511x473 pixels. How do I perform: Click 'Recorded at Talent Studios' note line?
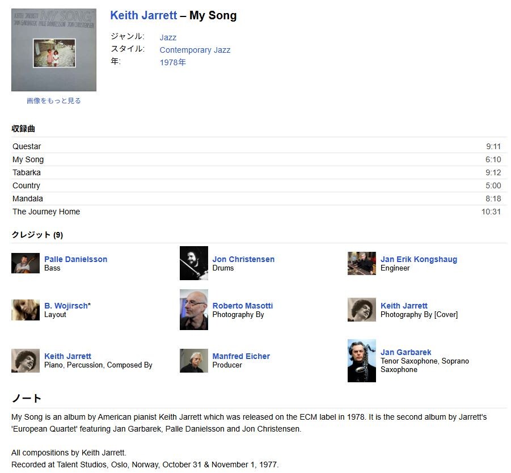(145, 464)
